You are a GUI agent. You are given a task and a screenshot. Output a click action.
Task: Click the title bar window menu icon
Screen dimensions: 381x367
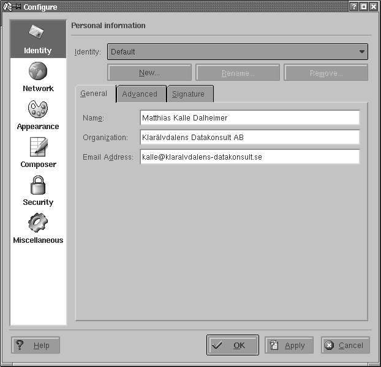[x=7, y=7]
